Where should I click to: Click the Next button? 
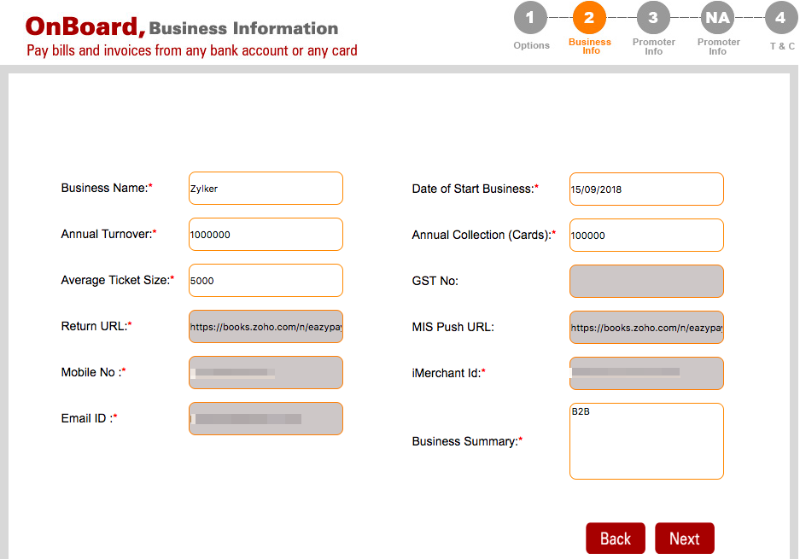684,538
